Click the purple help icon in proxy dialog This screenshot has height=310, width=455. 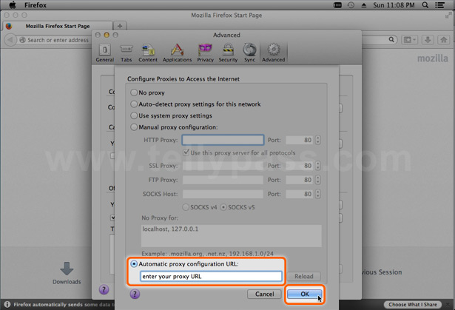pyautogui.click(x=135, y=294)
